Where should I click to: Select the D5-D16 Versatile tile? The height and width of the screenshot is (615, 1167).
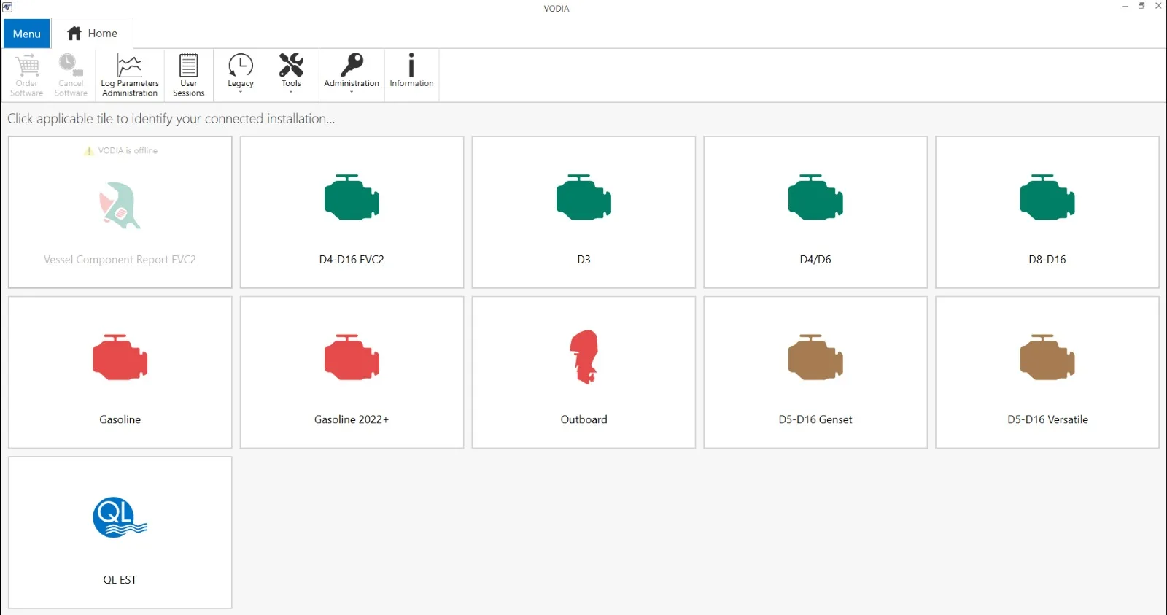point(1047,372)
